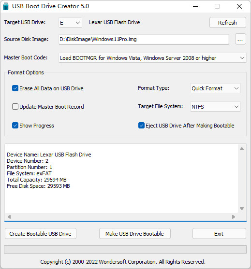This screenshot has width=251, height=269.
Task: Open the Target File System dropdown
Action: 215,107
